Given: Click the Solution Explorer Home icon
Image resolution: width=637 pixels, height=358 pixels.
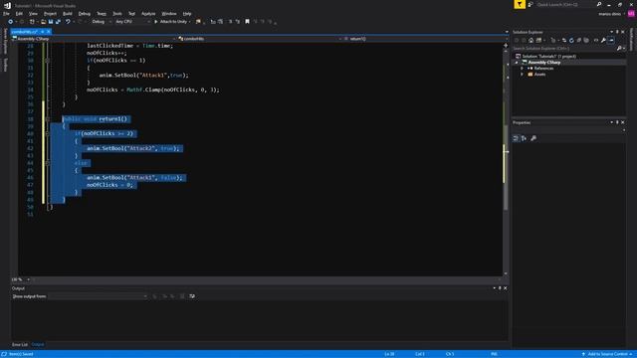Looking at the screenshot, I should (531, 40).
